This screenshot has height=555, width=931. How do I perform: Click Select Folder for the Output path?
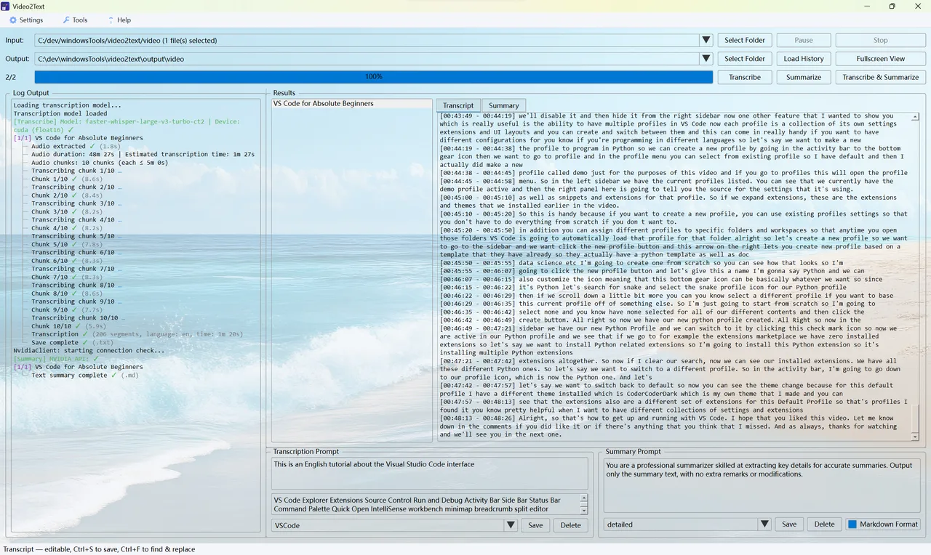(745, 59)
